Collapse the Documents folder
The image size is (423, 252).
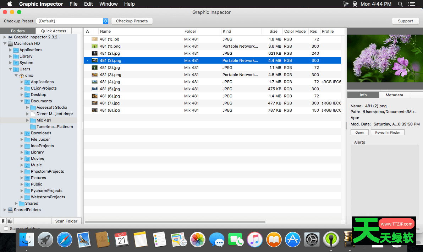22,101
